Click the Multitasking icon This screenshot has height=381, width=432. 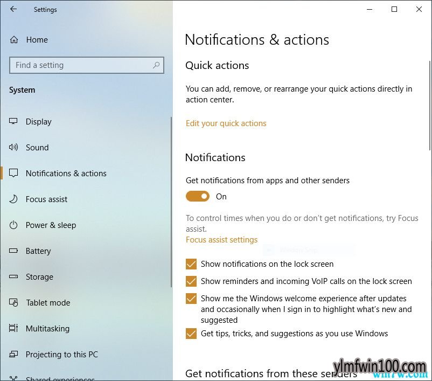tap(13, 328)
